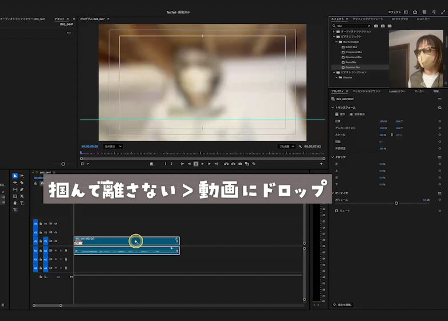This screenshot has width=448, height=321.
Task: Select the Razor tool
Action: [22, 183]
